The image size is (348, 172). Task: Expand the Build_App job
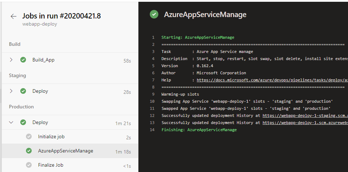[x=11, y=60]
